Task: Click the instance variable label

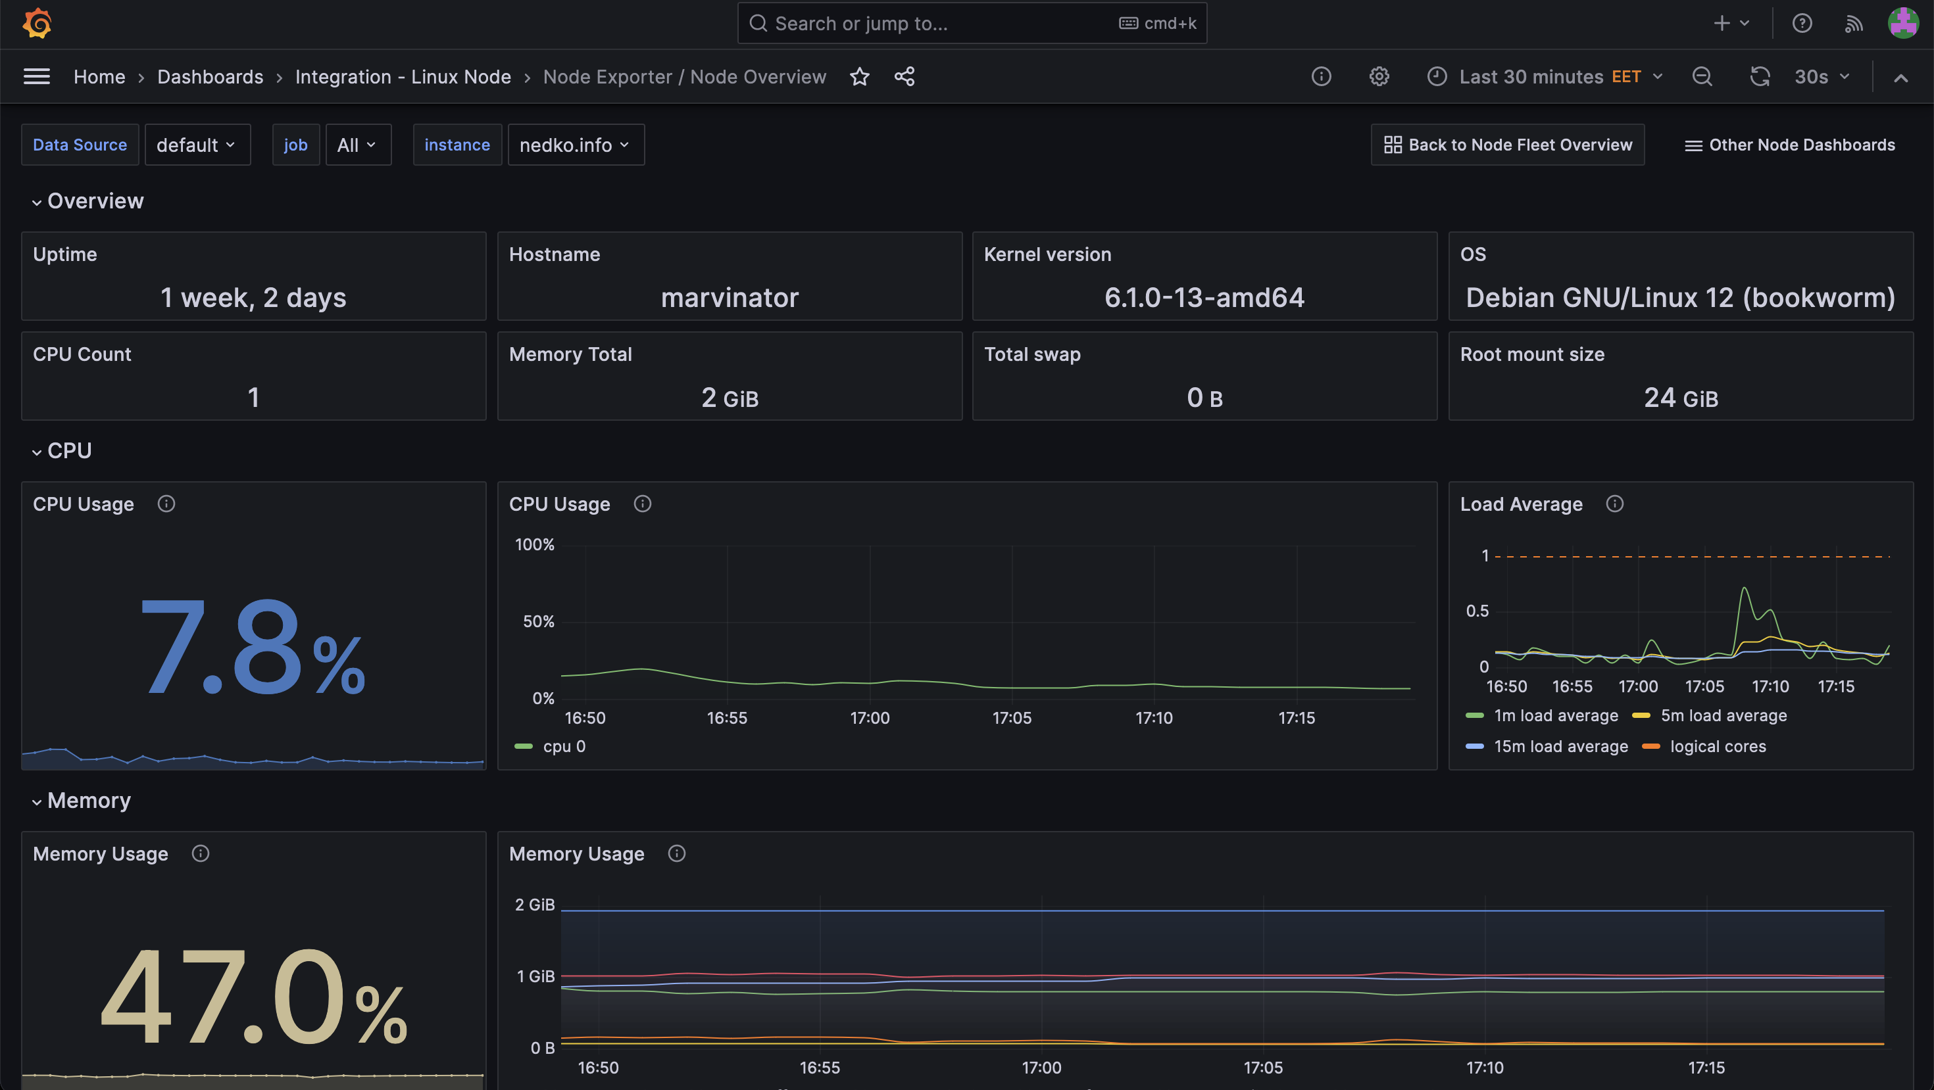Action: pos(457,145)
